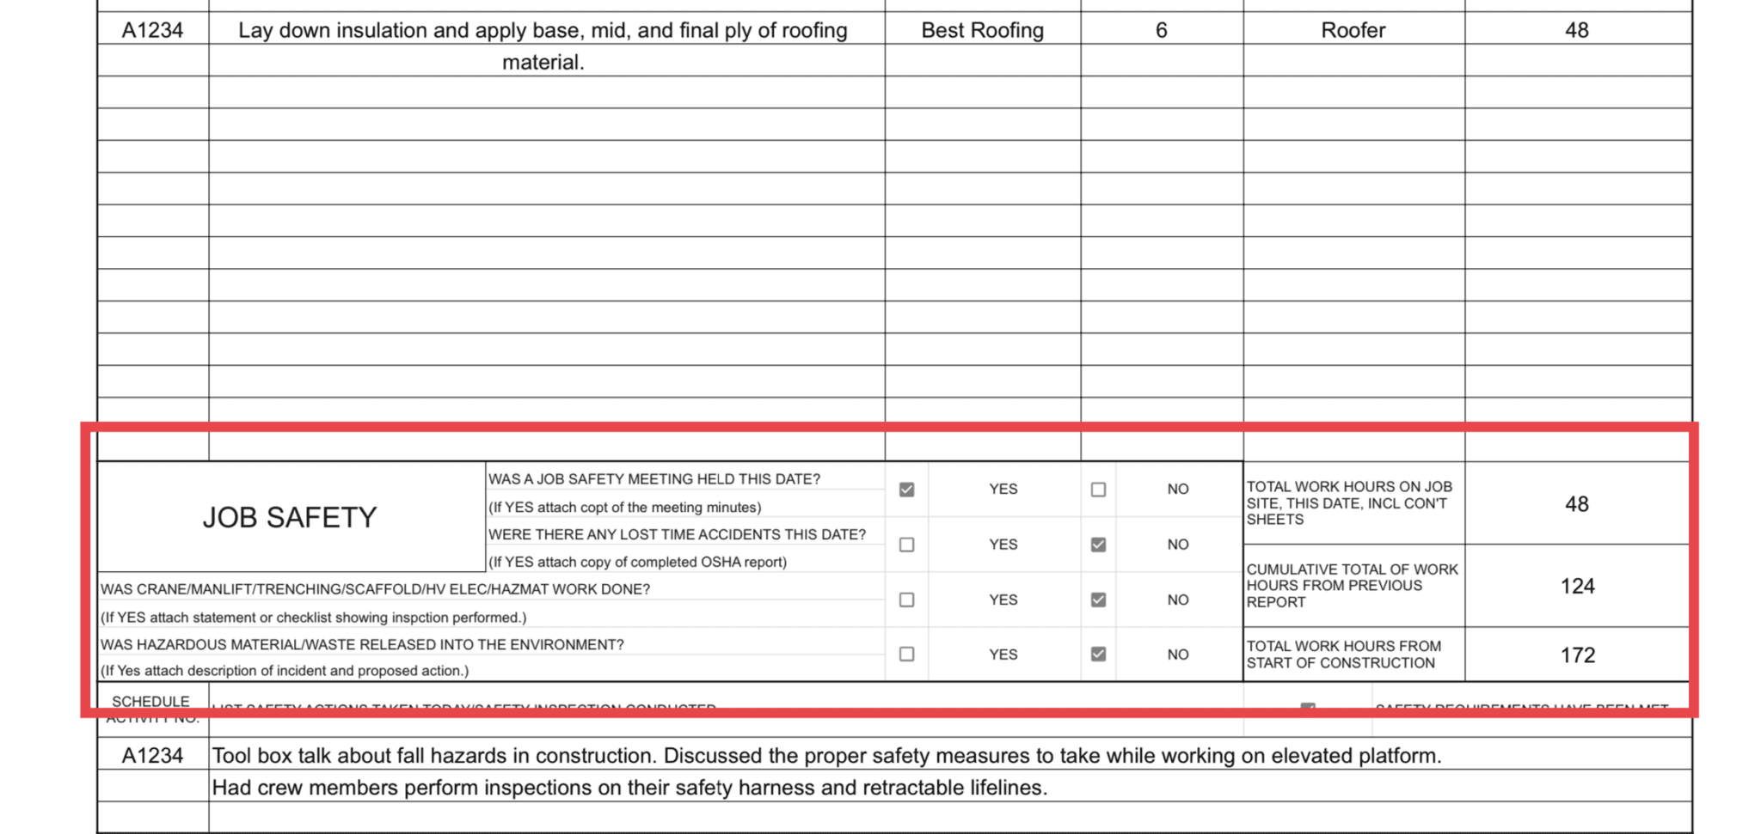The width and height of the screenshot is (1761, 834).
Task: Click the Best Roofing contractor cell
Action: tap(981, 29)
